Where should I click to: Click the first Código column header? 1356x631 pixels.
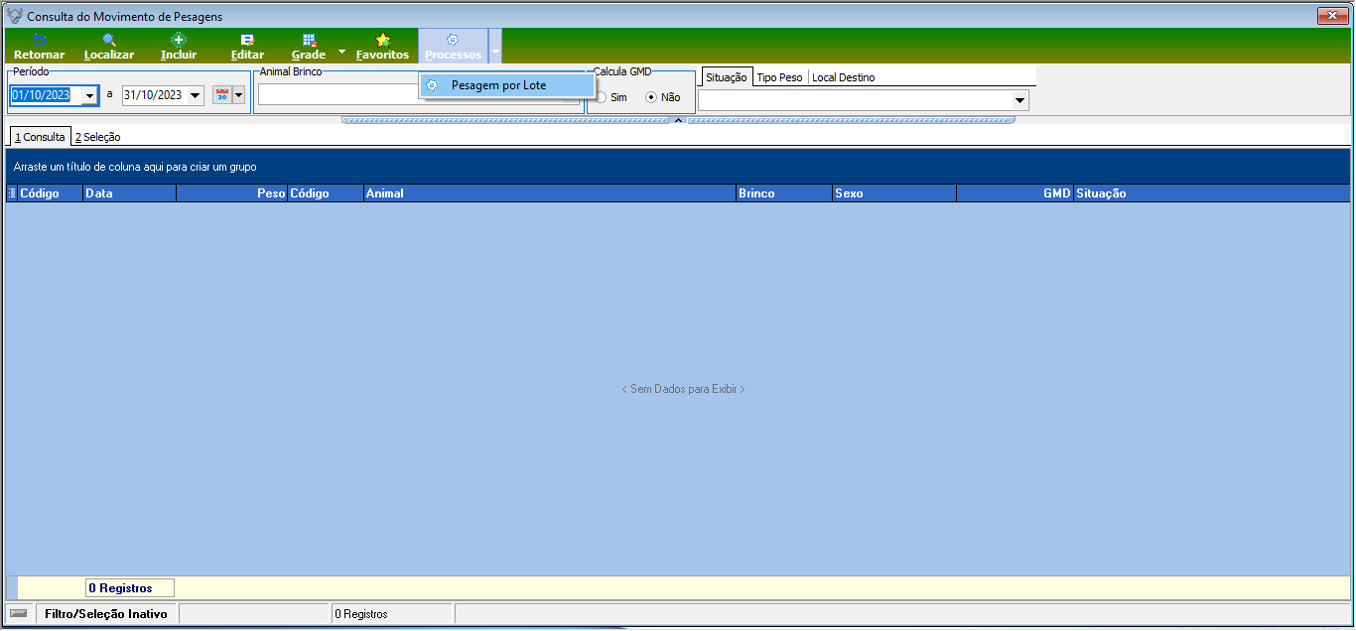[x=50, y=193]
